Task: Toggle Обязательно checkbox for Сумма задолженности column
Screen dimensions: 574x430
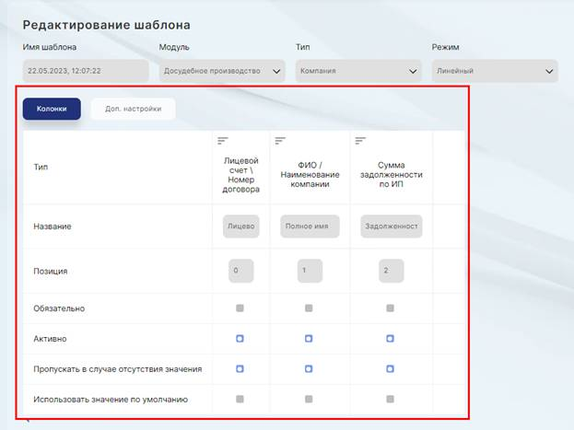Action: tap(391, 308)
